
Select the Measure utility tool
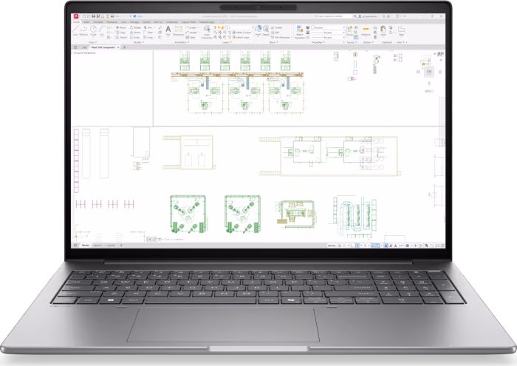(366, 31)
